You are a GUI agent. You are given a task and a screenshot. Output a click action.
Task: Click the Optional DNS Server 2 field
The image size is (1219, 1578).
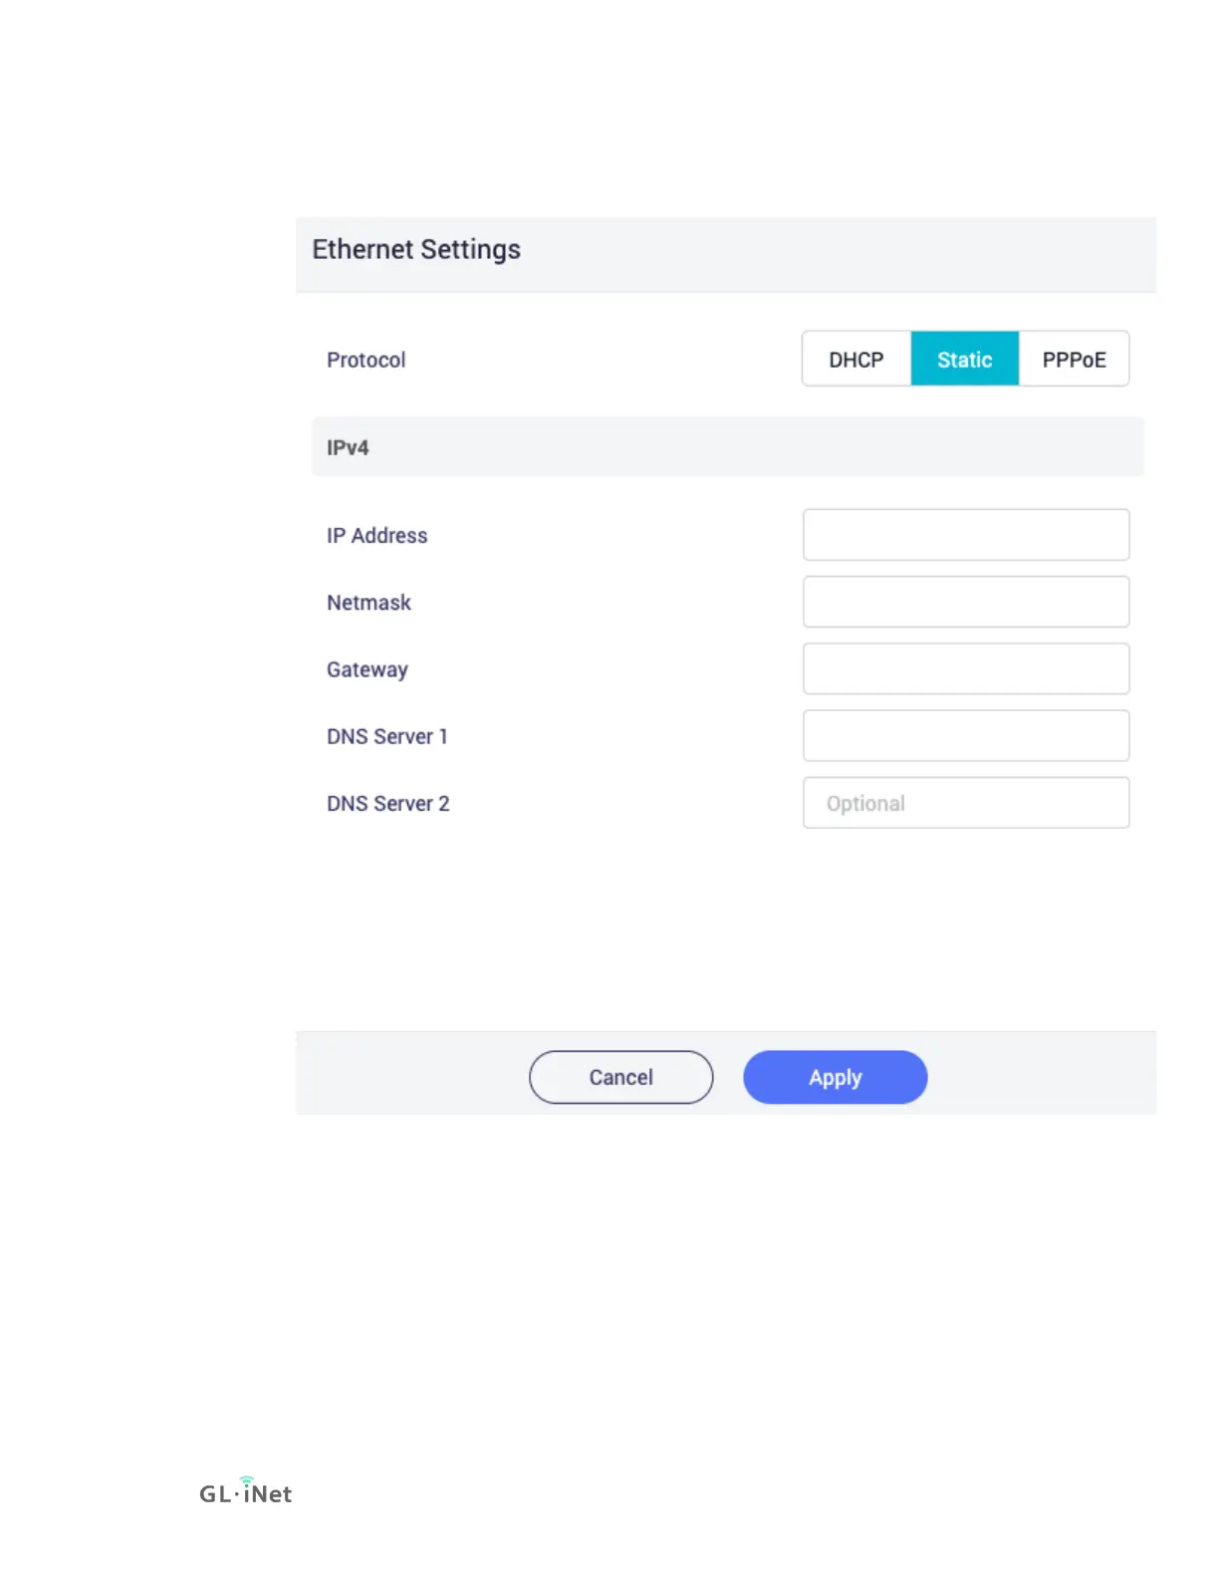(x=966, y=803)
